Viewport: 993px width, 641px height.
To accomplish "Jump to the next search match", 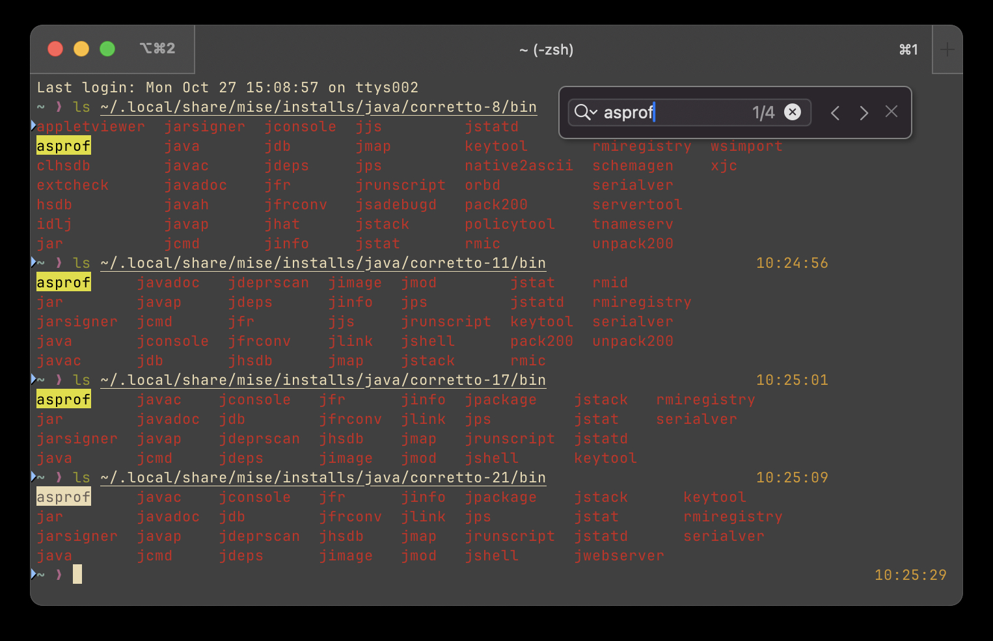I will coord(864,113).
